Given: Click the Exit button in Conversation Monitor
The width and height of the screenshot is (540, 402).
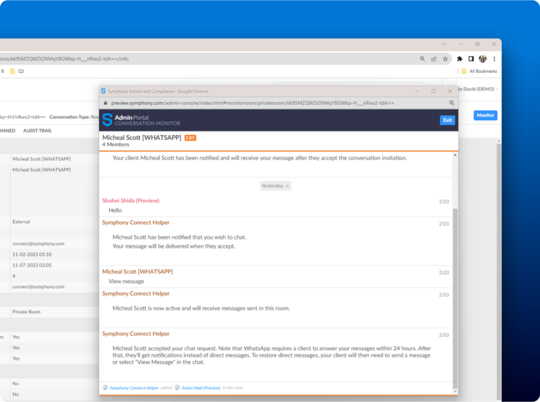Looking at the screenshot, I should pyautogui.click(x=447, y=120).
